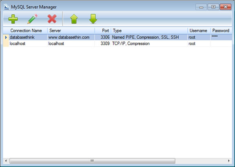Click the www.databasethin.com server cell
235x167 pixels.
pos(71,37)
